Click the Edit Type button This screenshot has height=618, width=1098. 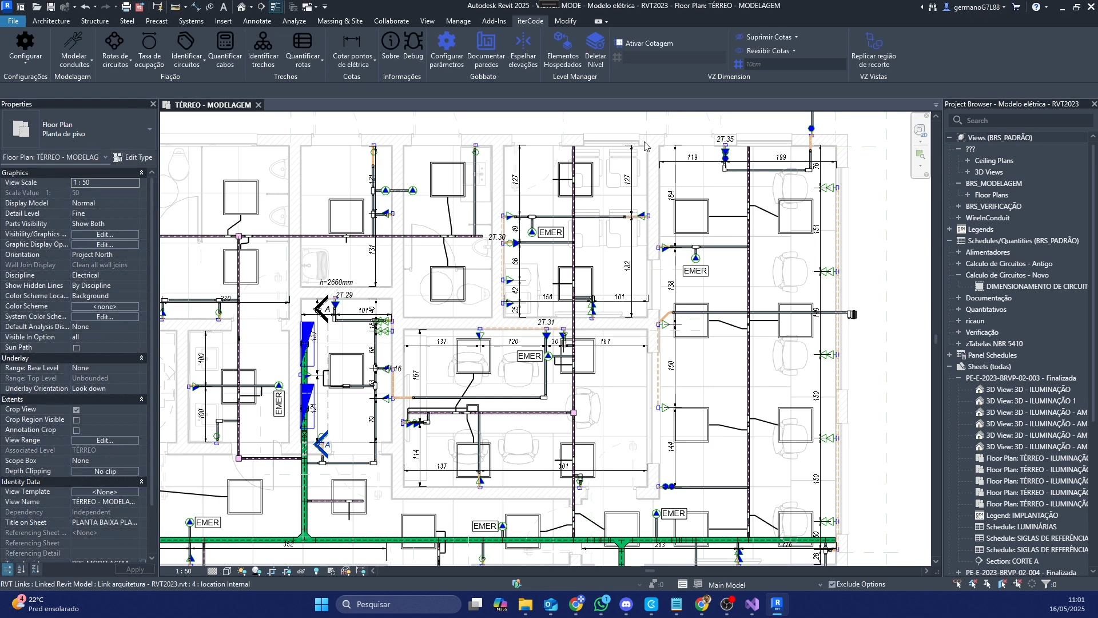pyautogui.click(x=133, y=157)
